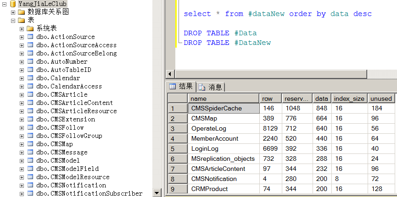Expand the 数据库关系图 folder
Screen dimensions: 397x197
[x=13, y=12]
